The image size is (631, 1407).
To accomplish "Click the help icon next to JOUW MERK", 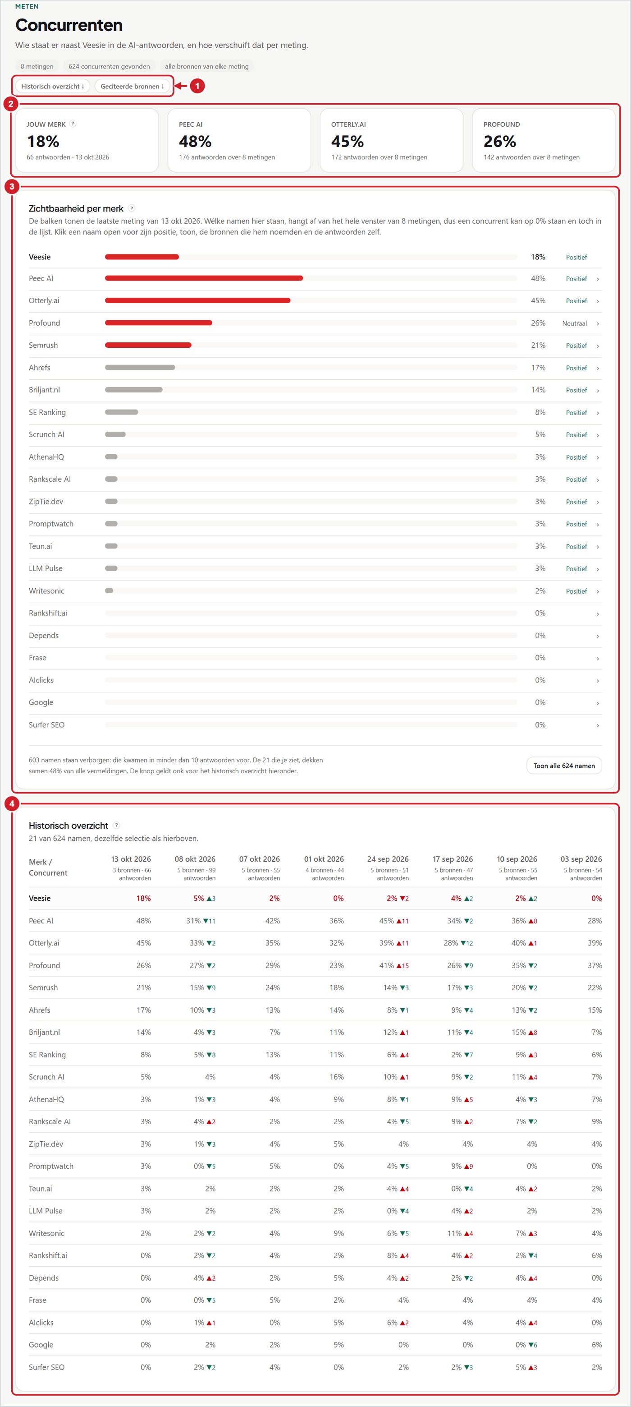I will [x=73, y=124].
